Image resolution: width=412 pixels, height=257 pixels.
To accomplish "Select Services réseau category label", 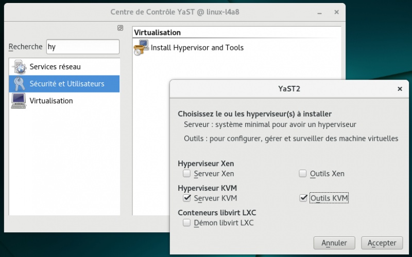I will coord(55,67).
